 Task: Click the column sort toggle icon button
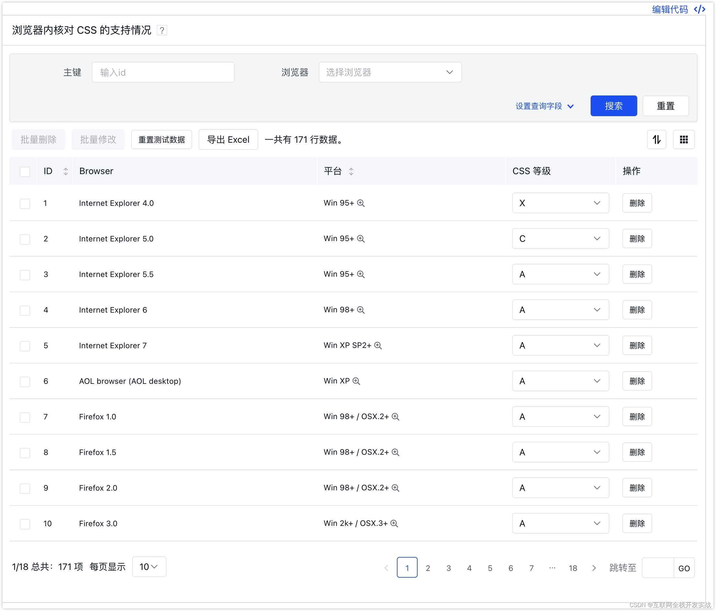[x=657, y=139]
